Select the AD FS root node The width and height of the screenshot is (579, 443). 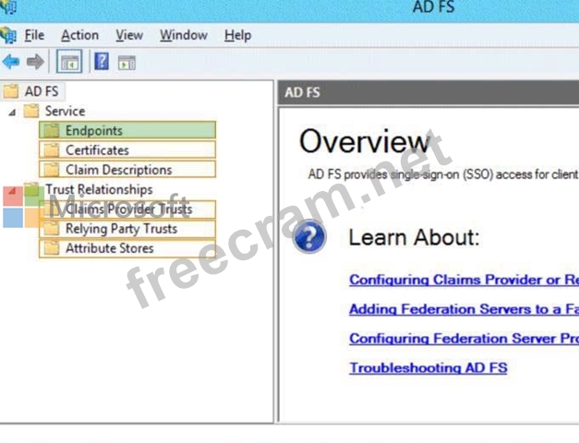tap(42, 91)
